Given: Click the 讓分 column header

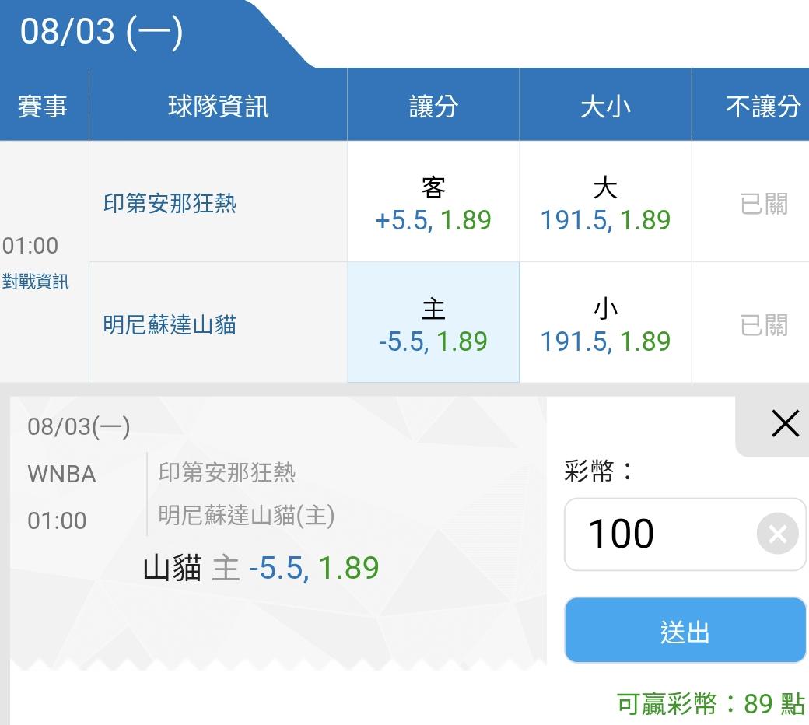Looking at the screenshot, I should tap(433, 106).
